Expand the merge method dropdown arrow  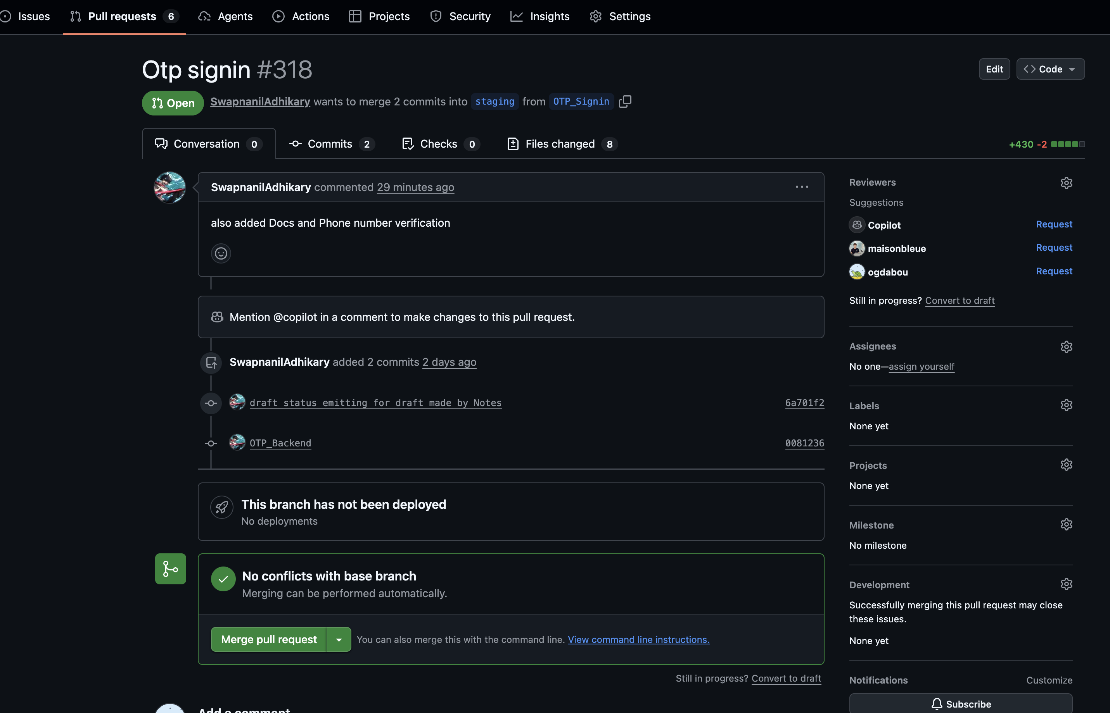click(339, 639)
